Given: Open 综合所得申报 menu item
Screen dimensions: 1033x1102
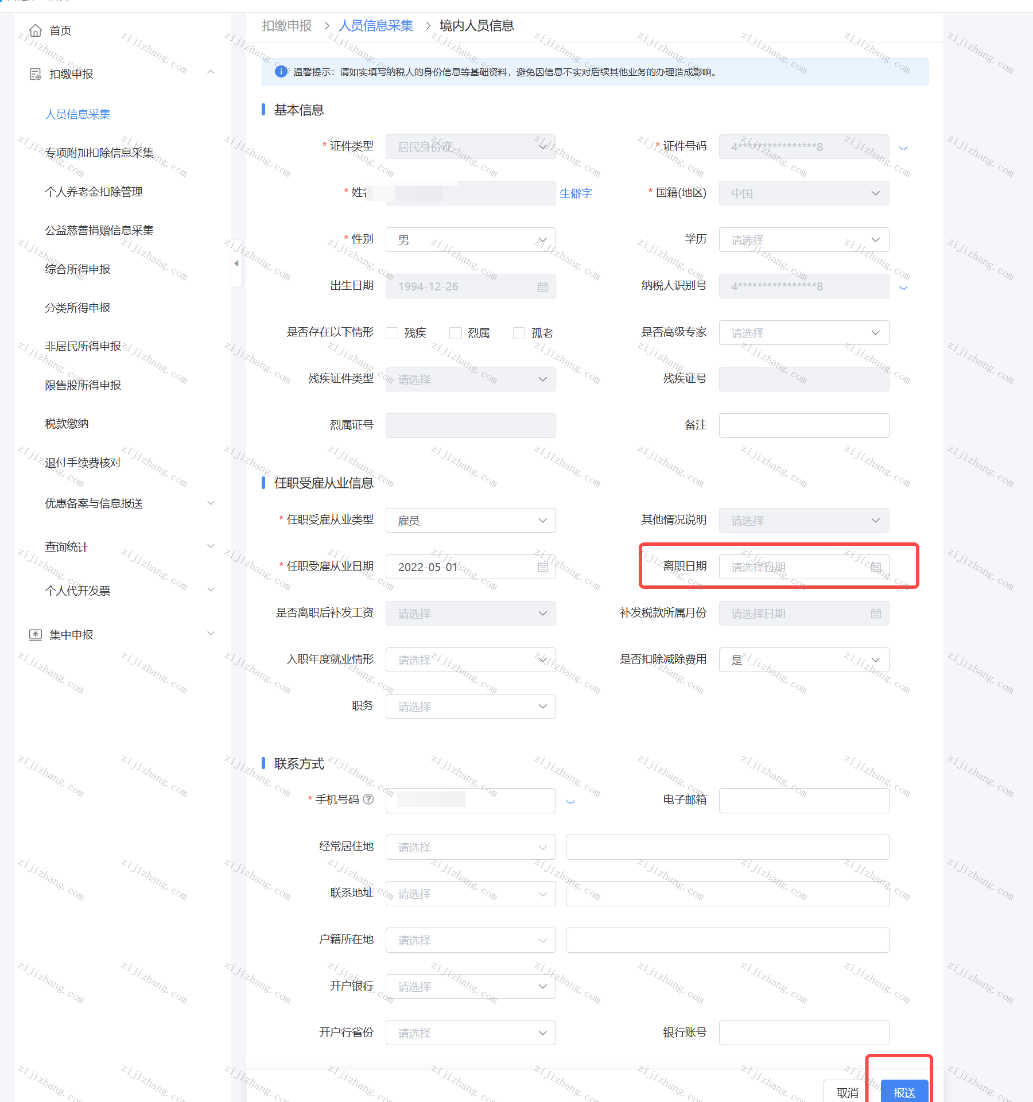Looking at the screenshot, I should click(x=77, y=269).
